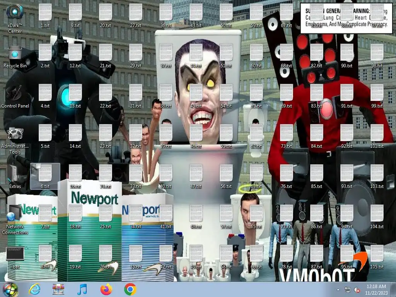396x297 pixels.
Task: Click the 2.txt filename label
Action: tap(45, 66)
